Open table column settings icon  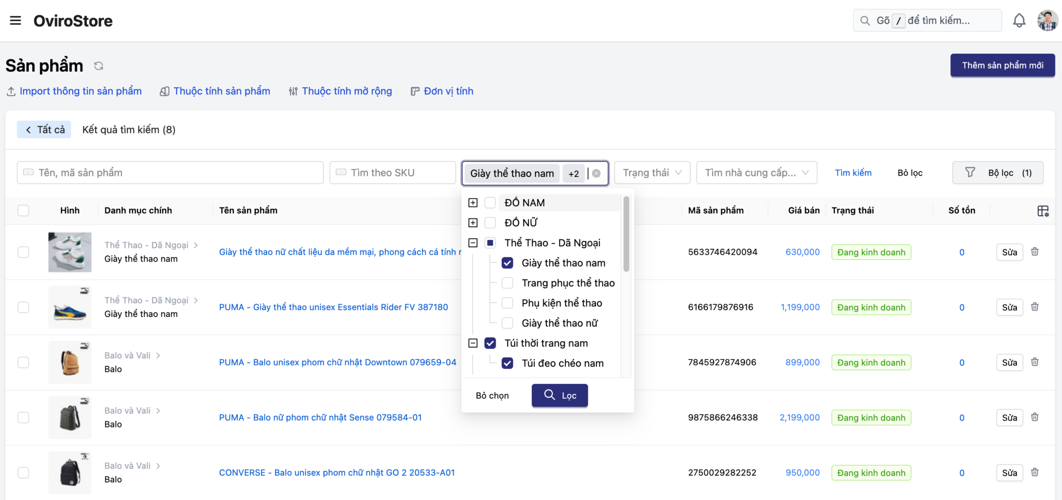click(x=1043, y=211)
